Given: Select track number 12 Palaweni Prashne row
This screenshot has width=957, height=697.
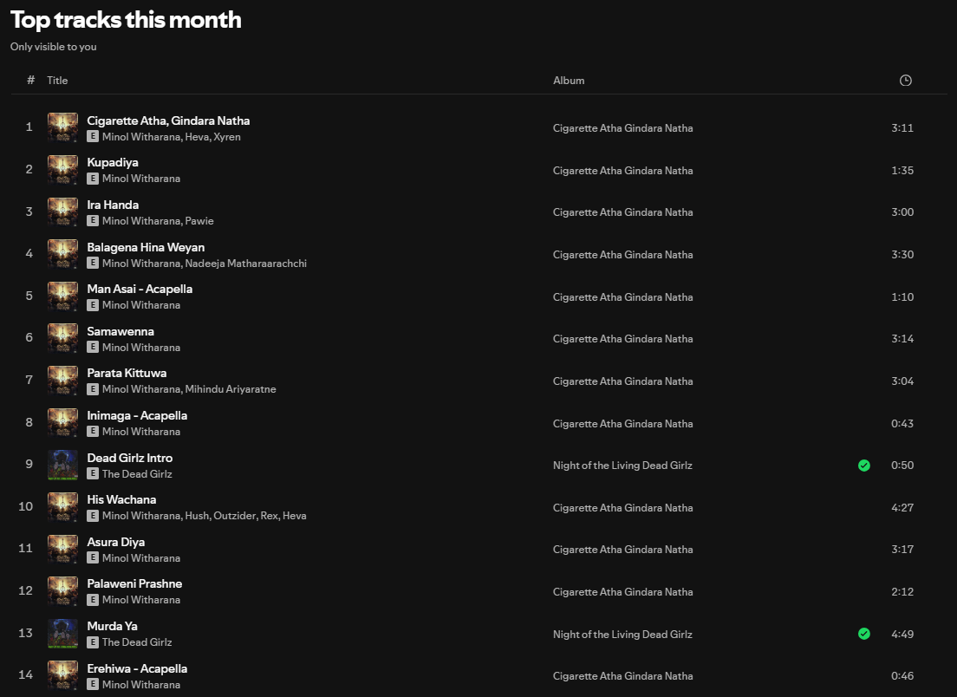Looking at the screenshot, I should (478, 592).
